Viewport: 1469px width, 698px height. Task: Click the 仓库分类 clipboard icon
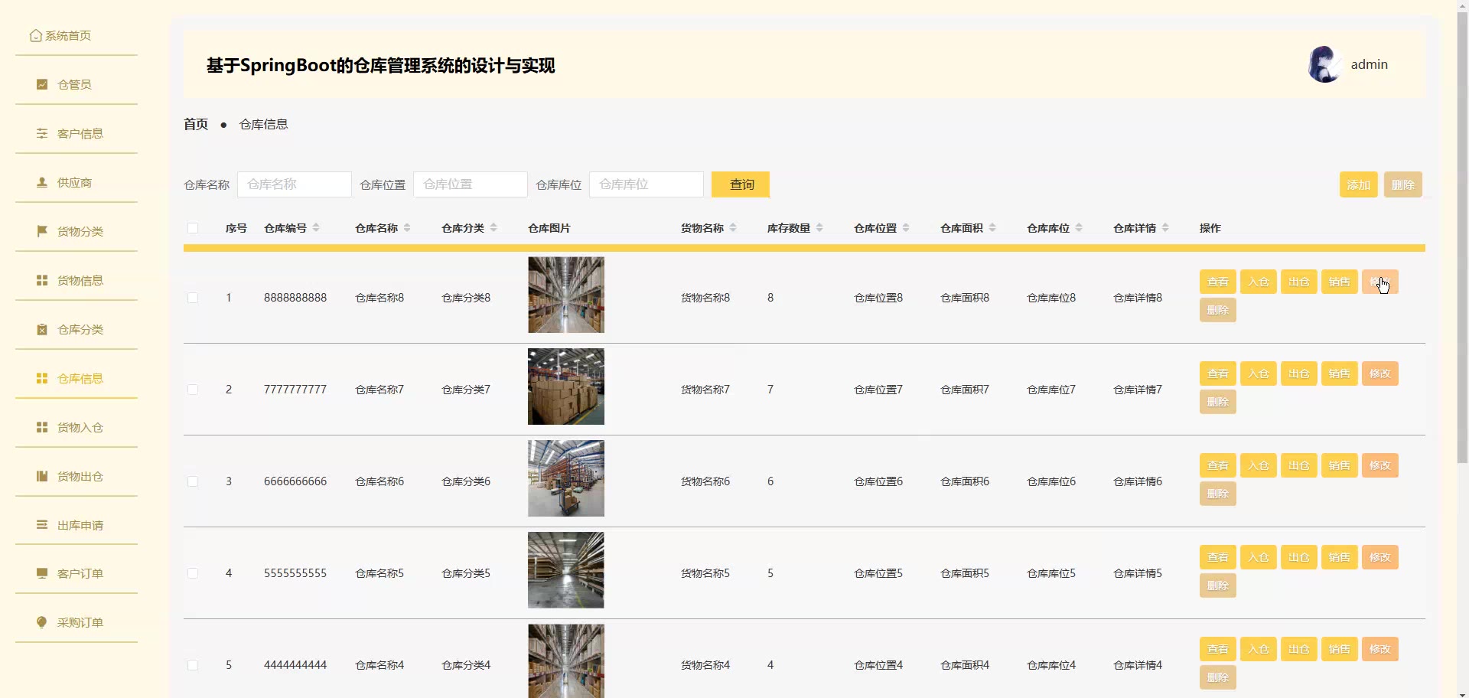pyautogui.click(x=42, y=330)
